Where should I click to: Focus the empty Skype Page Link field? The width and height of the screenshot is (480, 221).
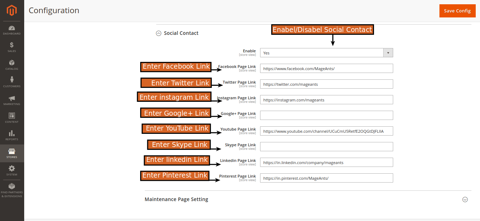point(326,147)
